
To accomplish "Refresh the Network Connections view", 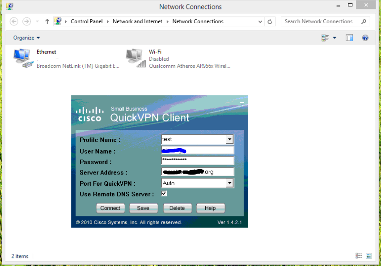I will pos(270,21).
